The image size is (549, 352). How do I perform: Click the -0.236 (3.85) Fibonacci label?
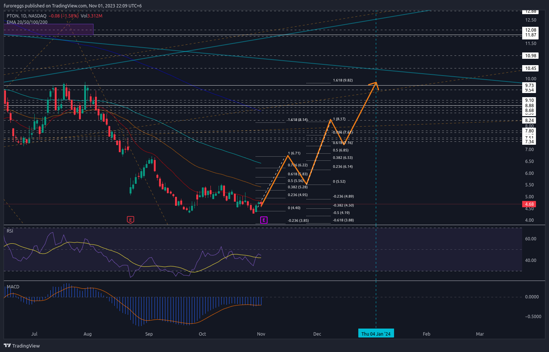pyautogui.click(x=298, y=221)
